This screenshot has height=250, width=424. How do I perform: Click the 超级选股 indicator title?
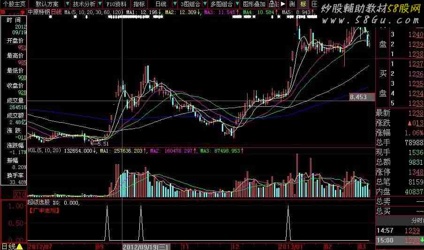pyautogui.click(x=39, y=202)
